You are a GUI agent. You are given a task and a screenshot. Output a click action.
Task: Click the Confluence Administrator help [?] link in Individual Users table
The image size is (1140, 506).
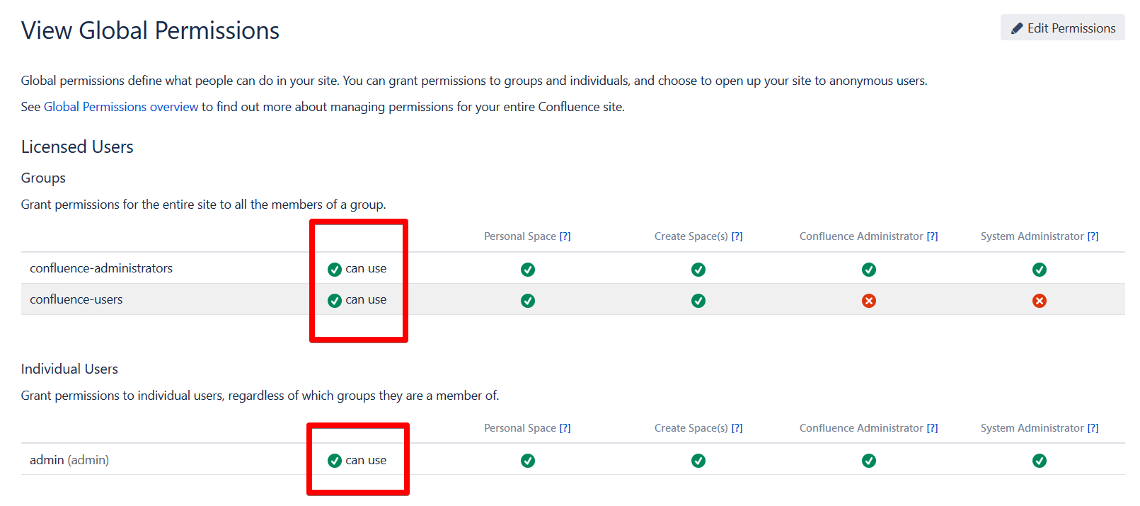click(x=932, y=428)
